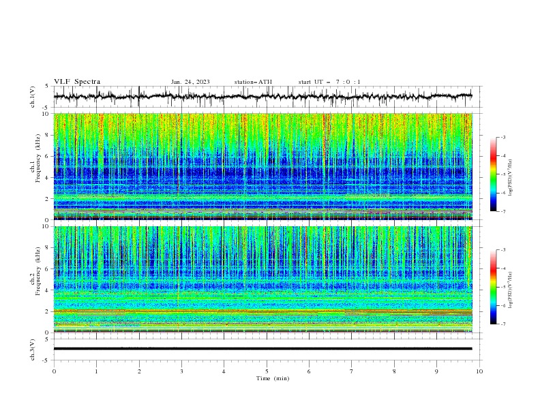
Task: Click the ch.1 spectrogram color bar
Action: (x=493, y=174)
